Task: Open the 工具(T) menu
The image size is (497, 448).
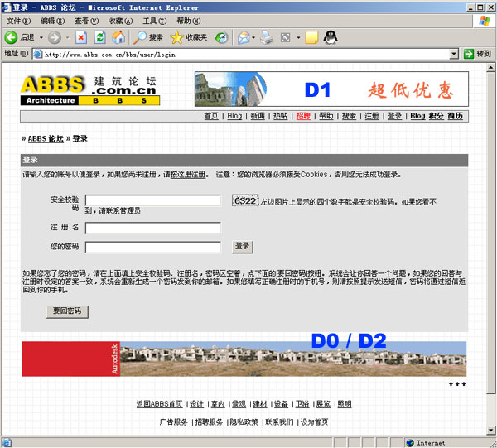Action: point(154,21)
